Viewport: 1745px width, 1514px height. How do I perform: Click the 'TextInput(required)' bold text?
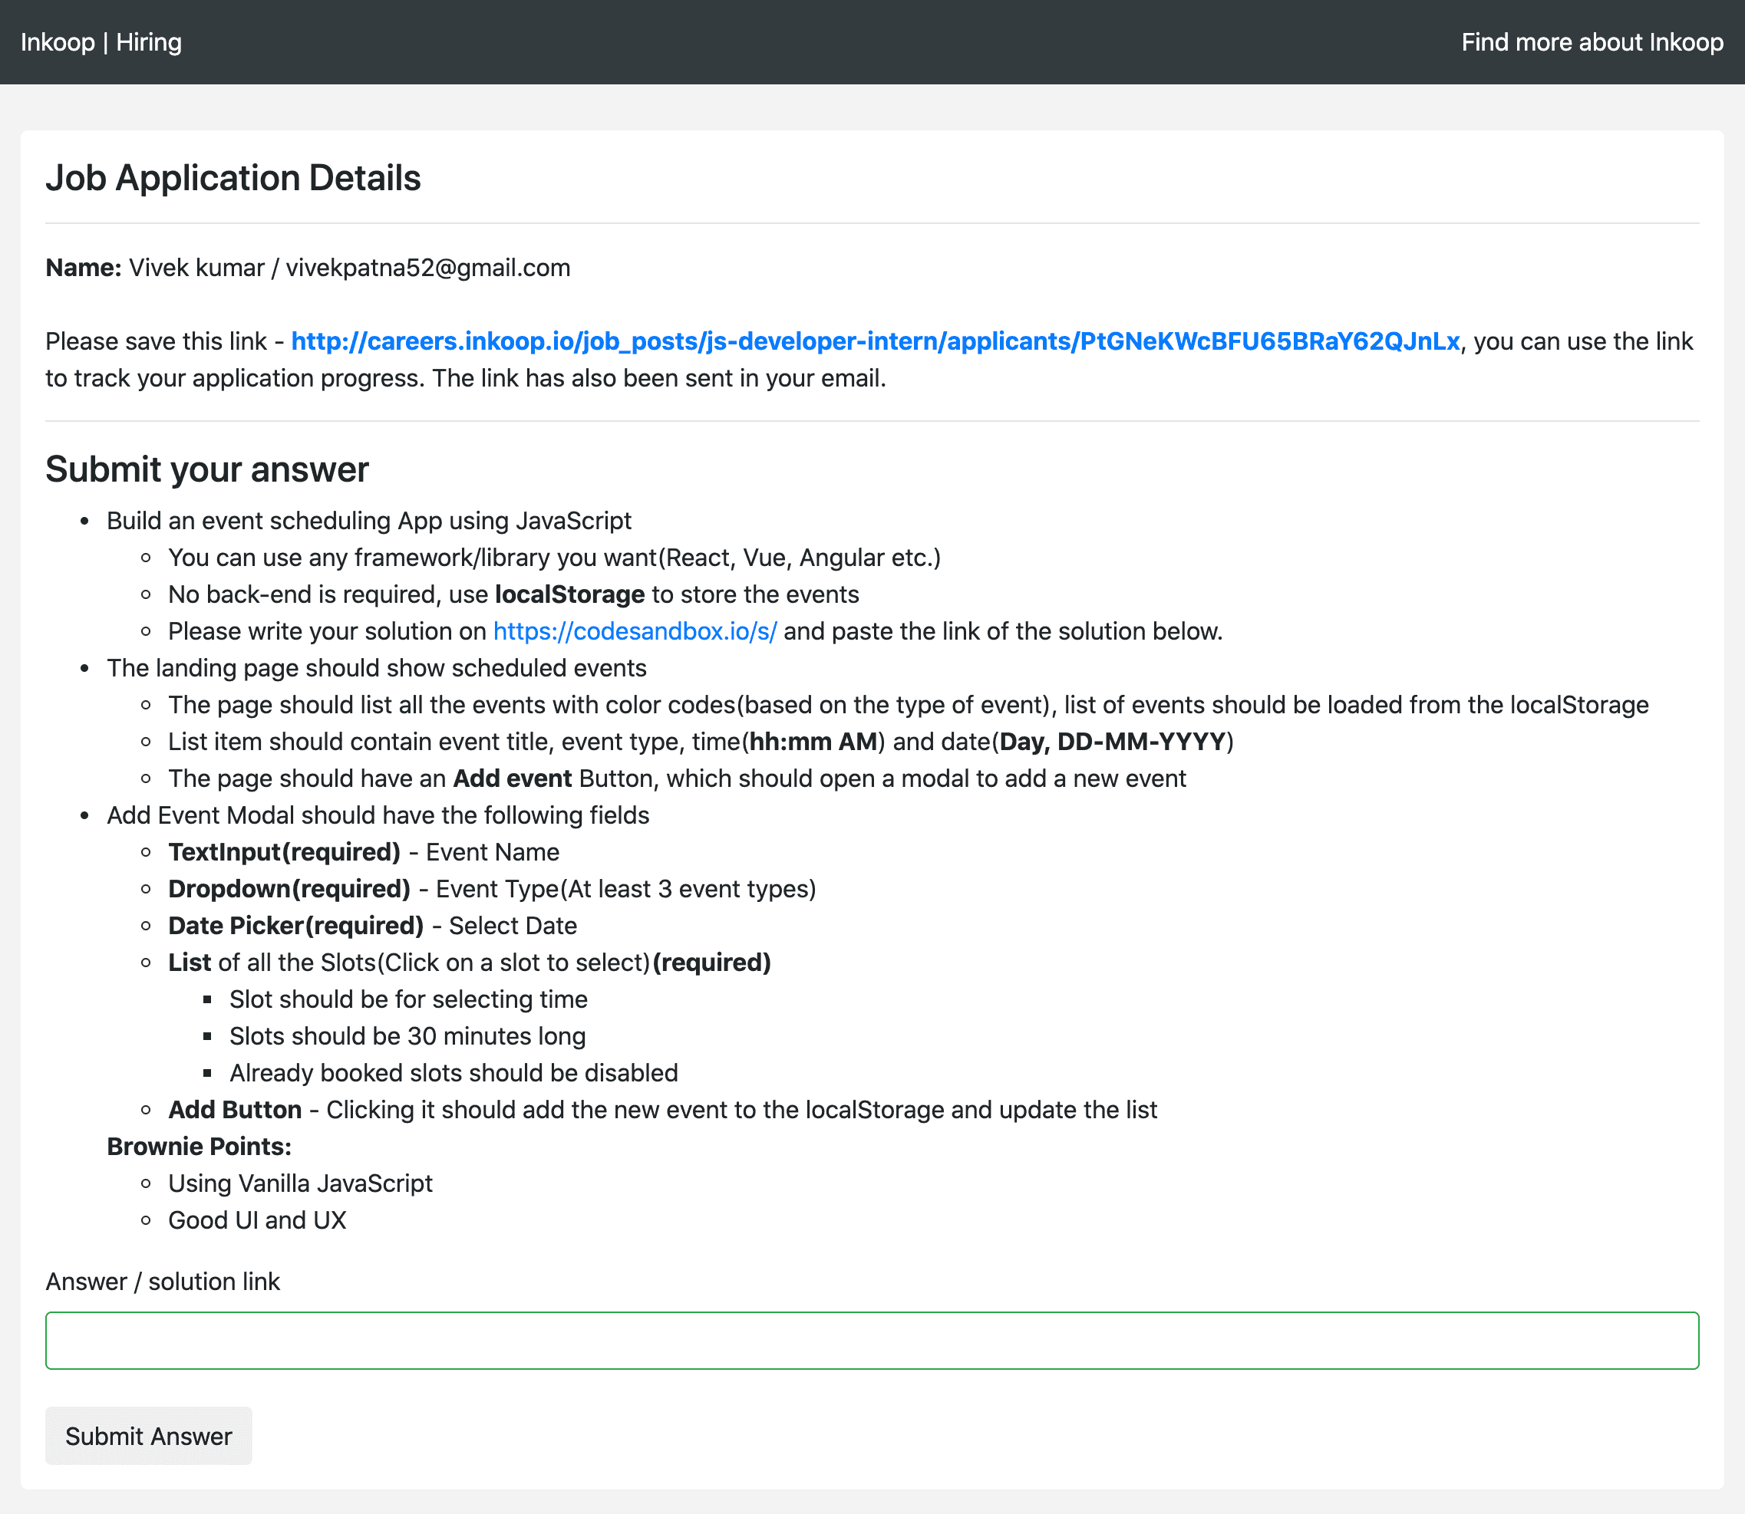[x=284, y=851]
